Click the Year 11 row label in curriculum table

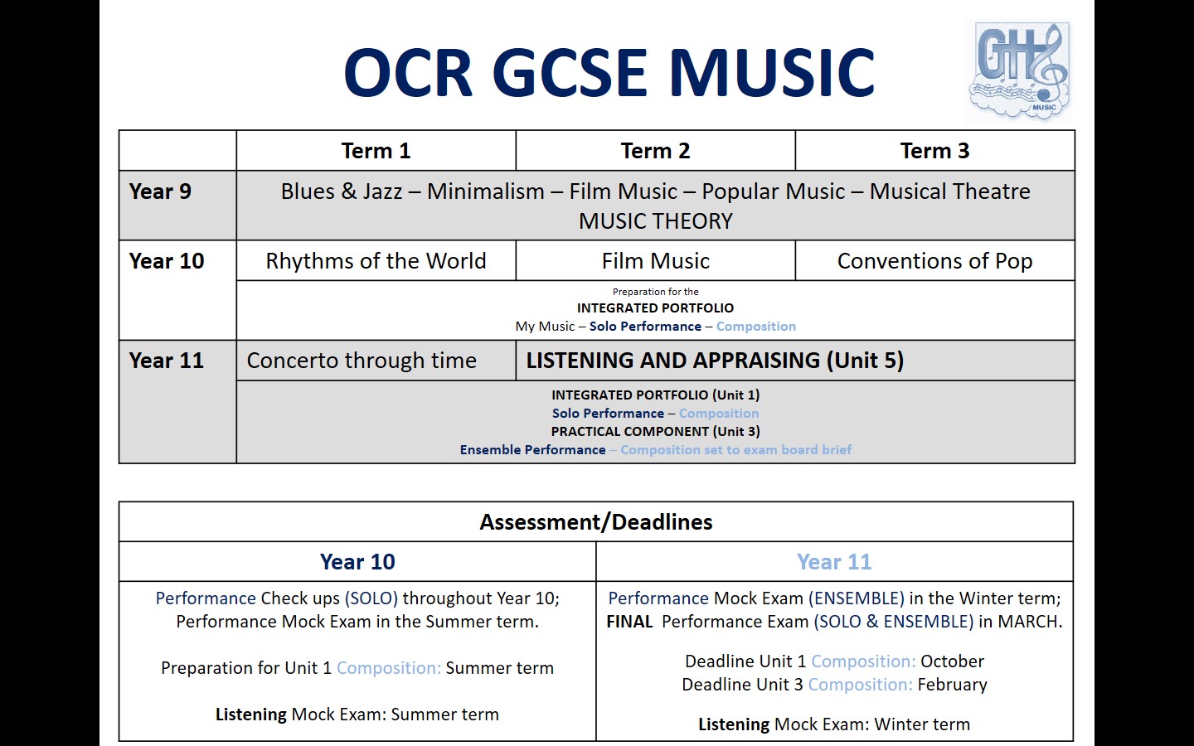[x=167, y=361]
